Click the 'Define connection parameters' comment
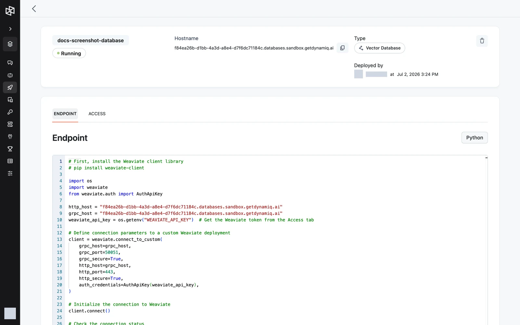 pos(149,233)
